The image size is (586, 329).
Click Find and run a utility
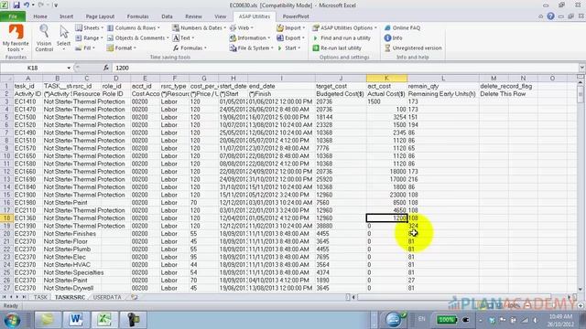[342, 38]
